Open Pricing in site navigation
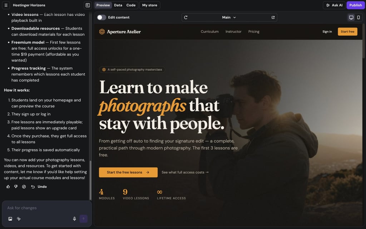The image size is (366, 229). point(254,31)
